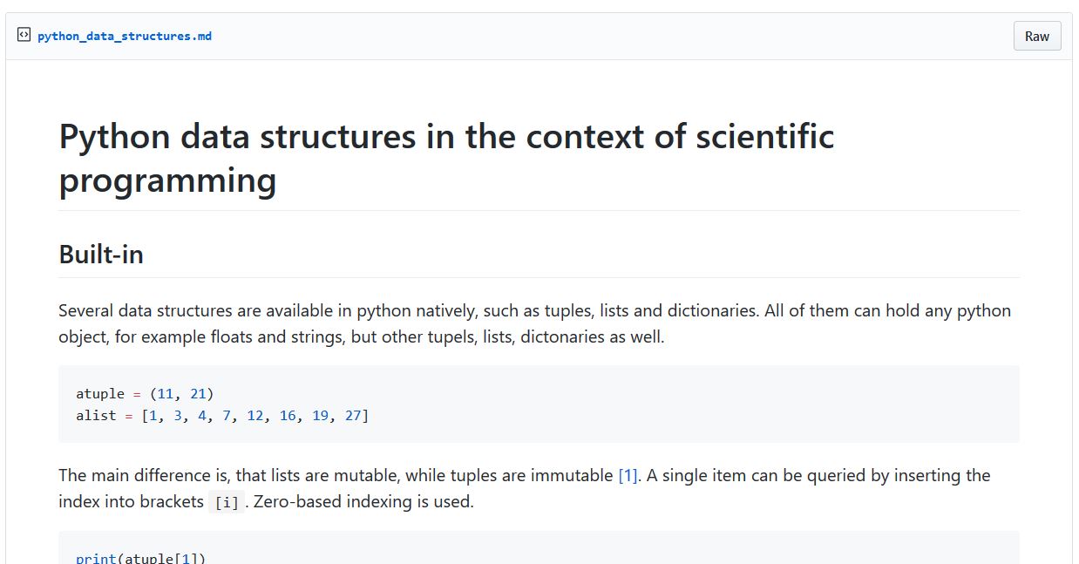View the Raw version of the file
Screen dimensions: 1079x564
click(1037, 36)
